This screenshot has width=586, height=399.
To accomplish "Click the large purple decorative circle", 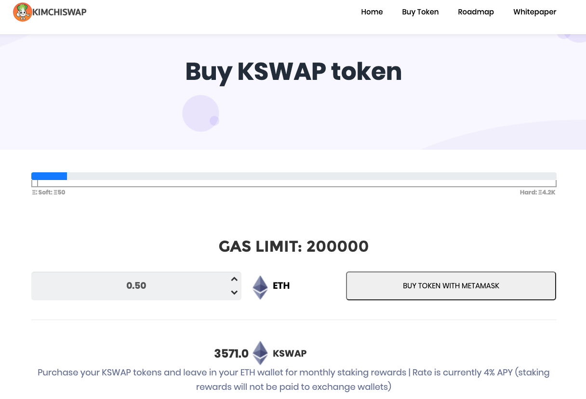I will 200,113.
